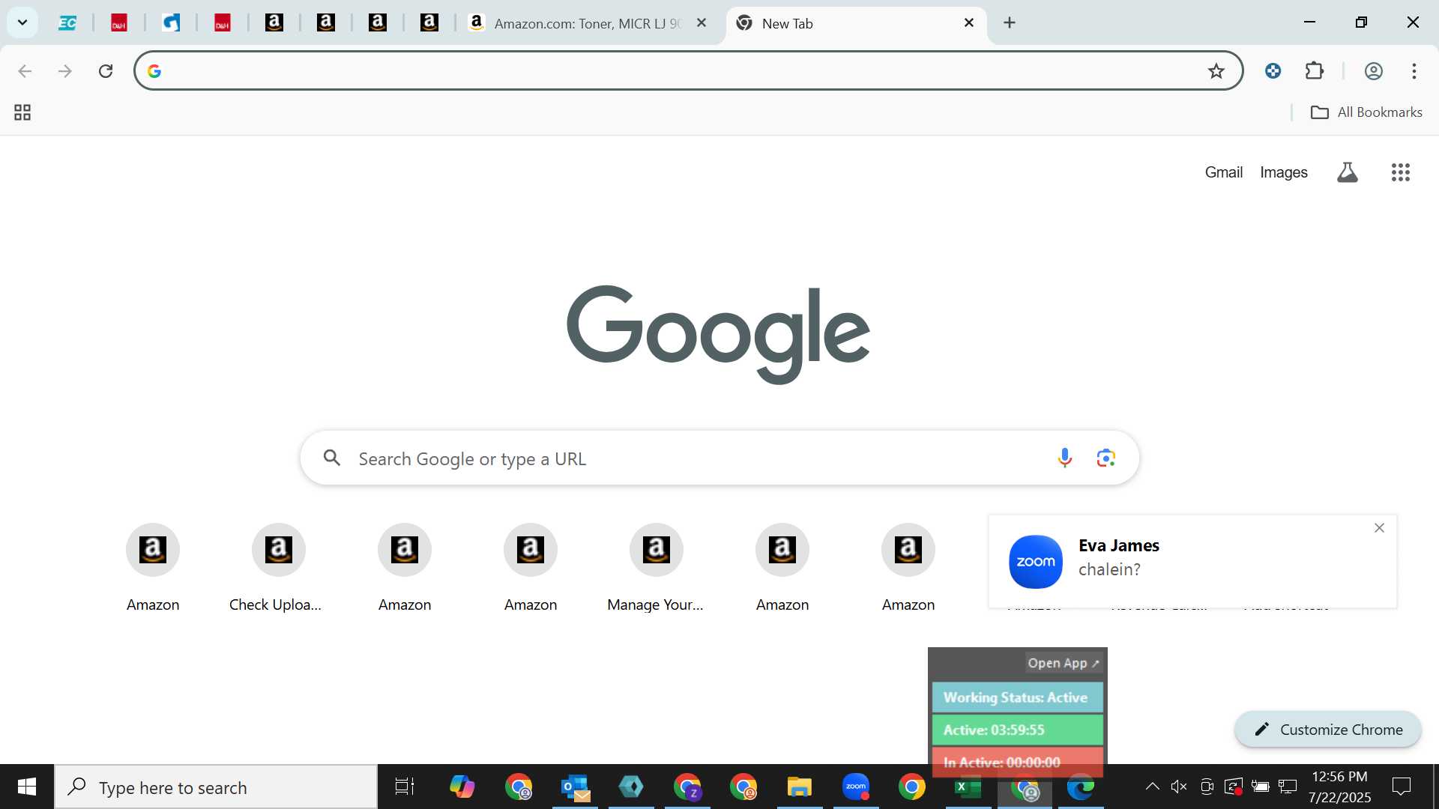The width and height of the screenshot is (1439, 809).
Task: Open Chrome with the purple Z badge
Action: coord(687,787)
